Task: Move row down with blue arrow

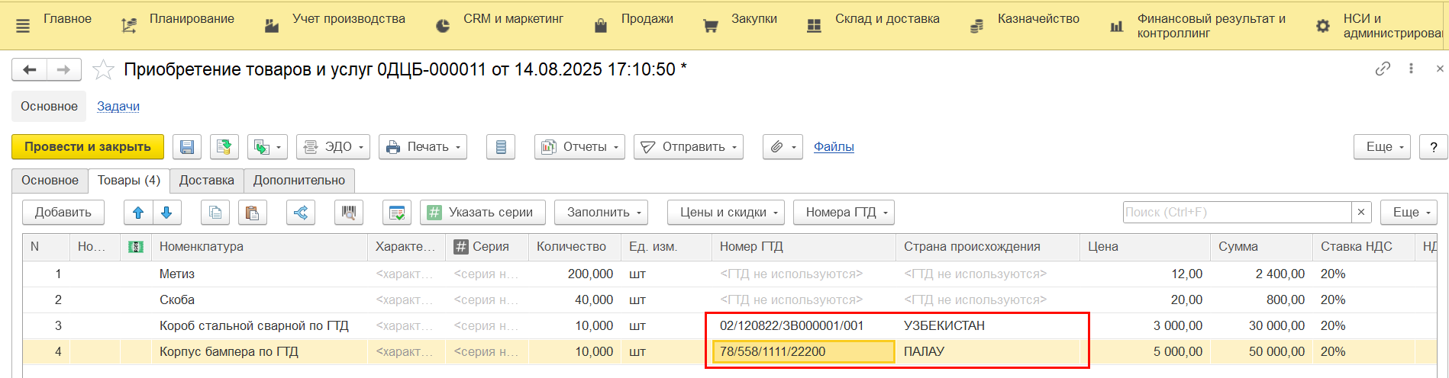Action: [x=166, y=213]
